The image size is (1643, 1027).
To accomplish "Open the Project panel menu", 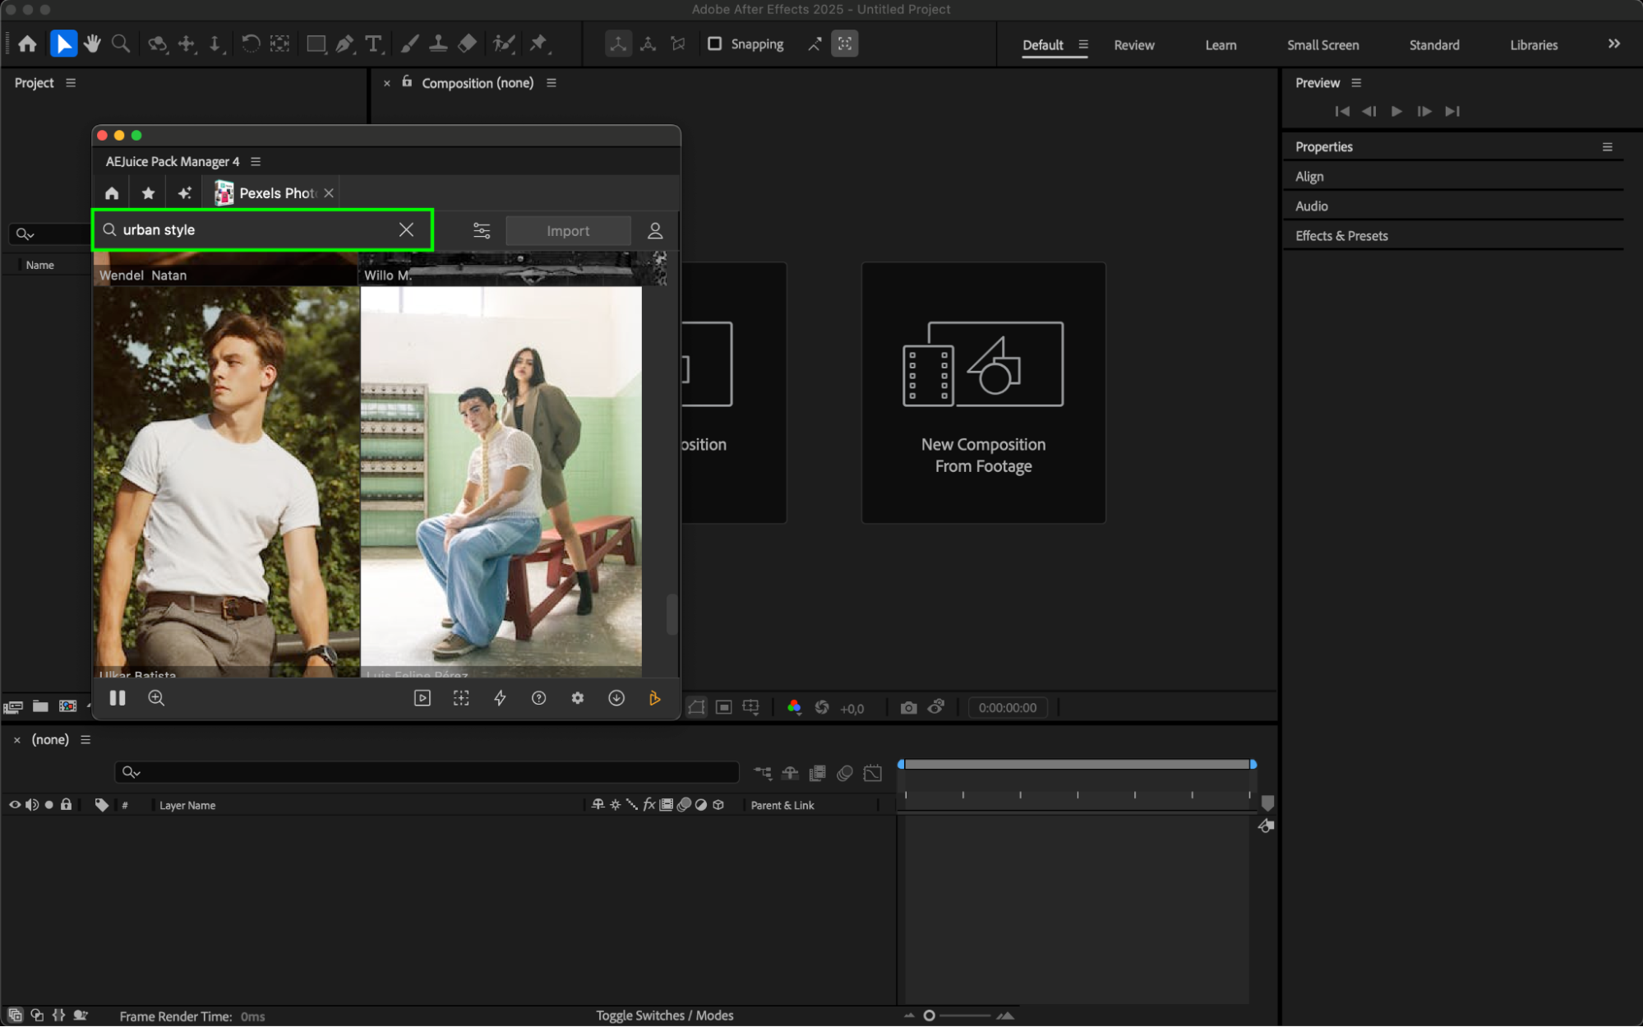I will click(x=71, y=83).
